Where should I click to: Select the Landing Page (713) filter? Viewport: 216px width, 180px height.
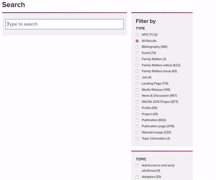(137, 84)
